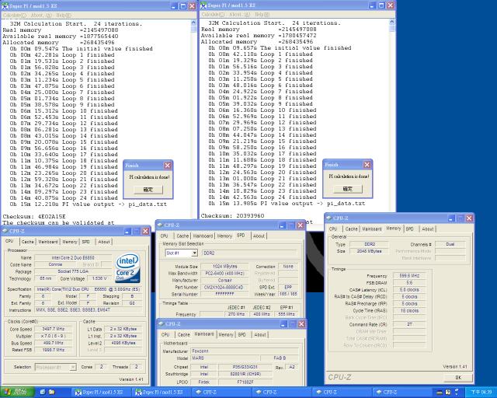Click the Checksum 20393960 line in right Super PI
This screenshot has height=398, width=497.
click(232, 216)
